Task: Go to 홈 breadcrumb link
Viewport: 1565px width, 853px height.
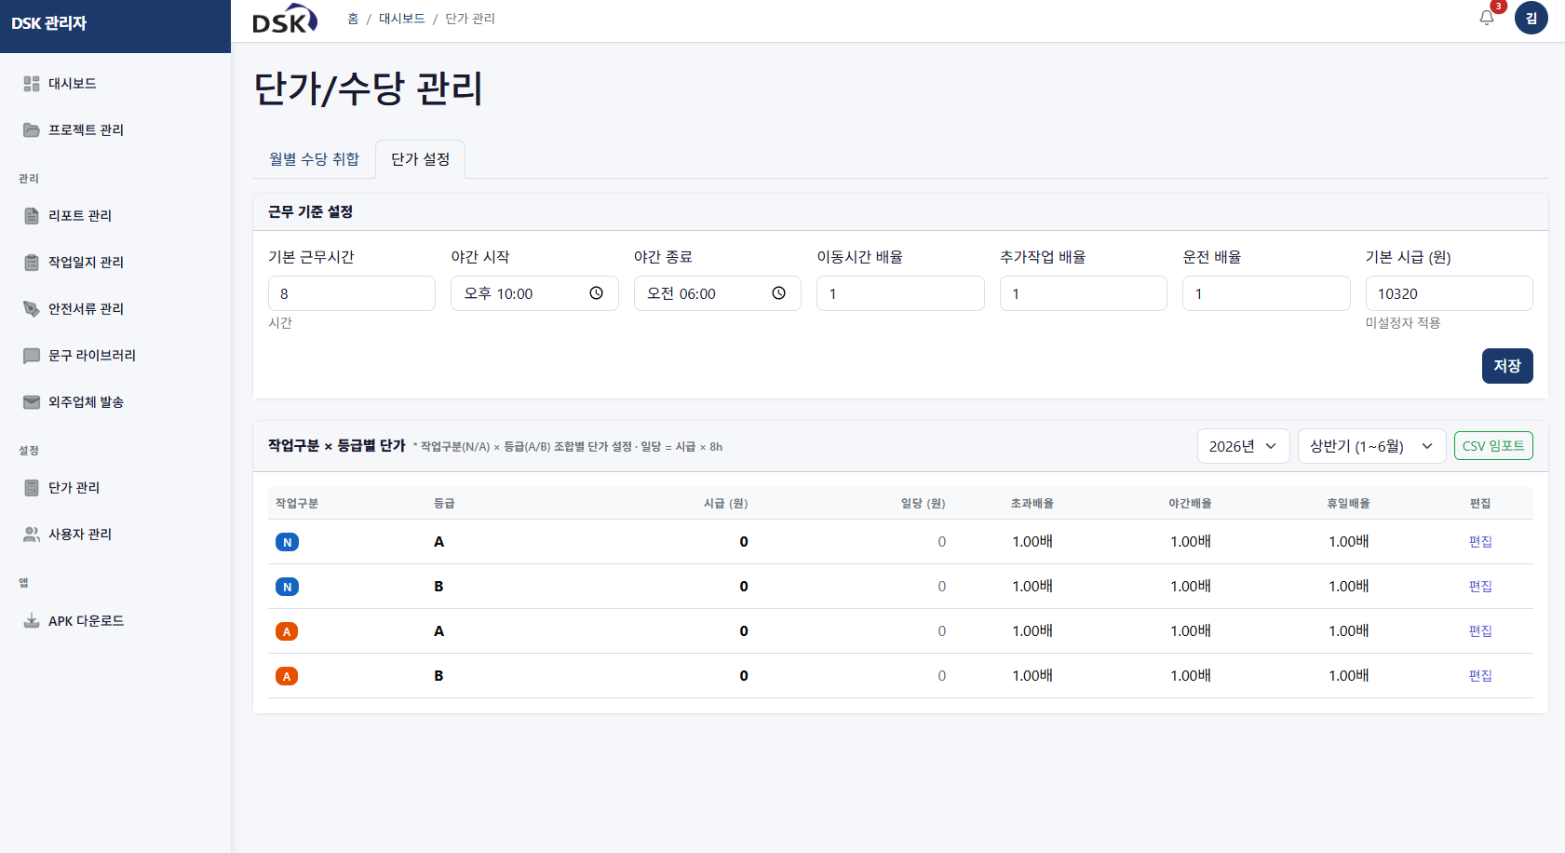Action: [x=353, y=19]
